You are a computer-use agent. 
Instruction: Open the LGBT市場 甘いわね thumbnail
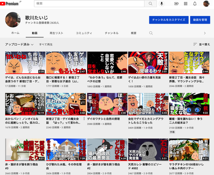(x=25, y=63)
